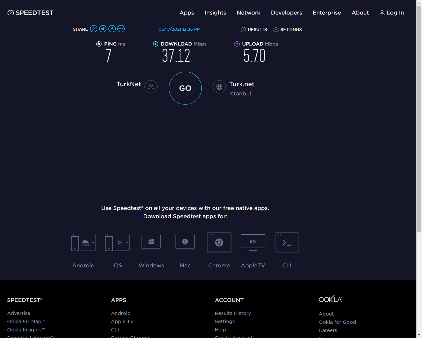Viewport: 422px width, 338px height.
Task: Open the Enterprise menu
Action: 327,13
